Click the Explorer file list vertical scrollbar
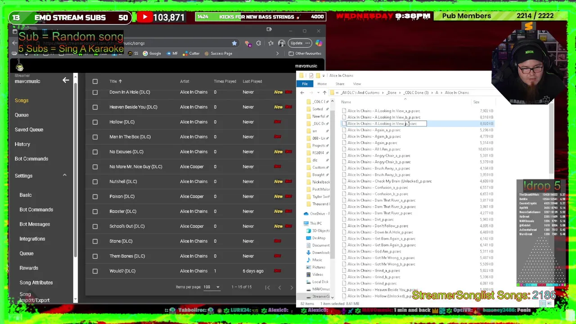 click(x=551, y=139)
